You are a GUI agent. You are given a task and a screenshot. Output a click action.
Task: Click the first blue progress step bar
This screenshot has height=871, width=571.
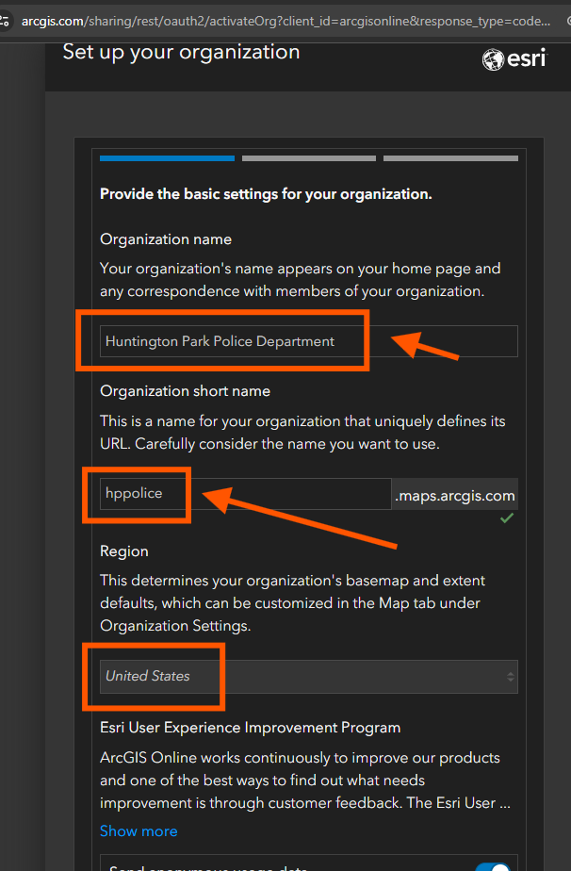tap(167, 158)
